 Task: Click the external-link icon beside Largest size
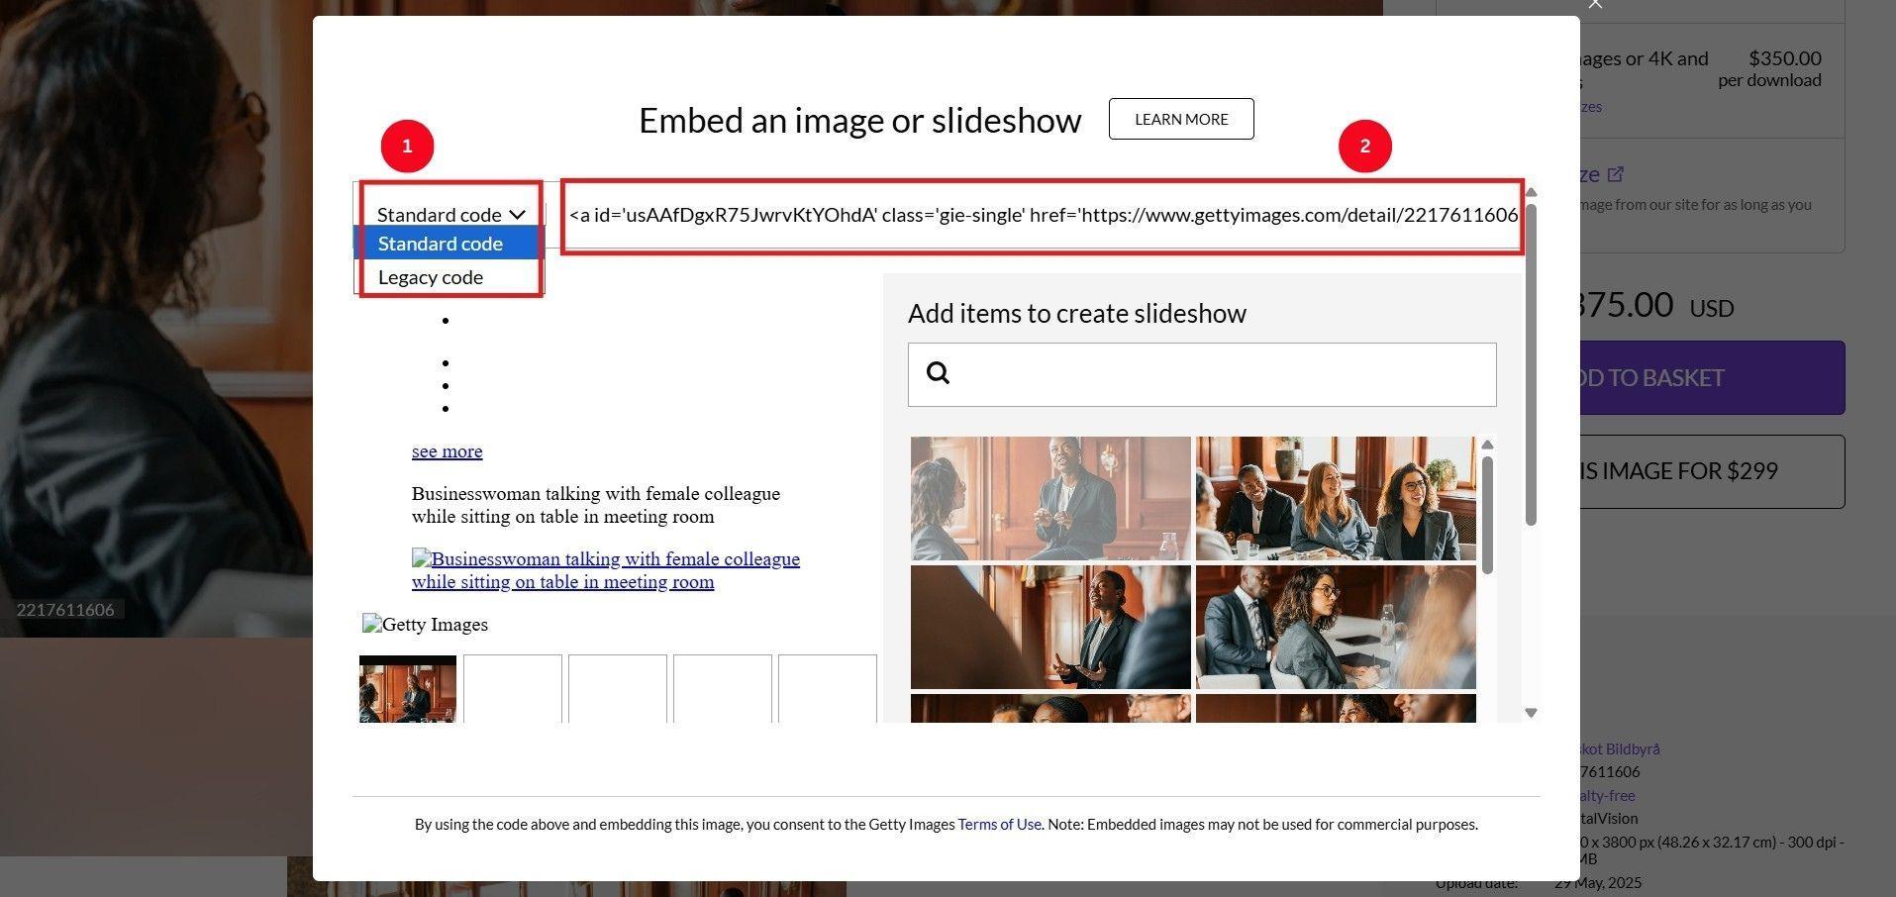tap(1618, 173)
